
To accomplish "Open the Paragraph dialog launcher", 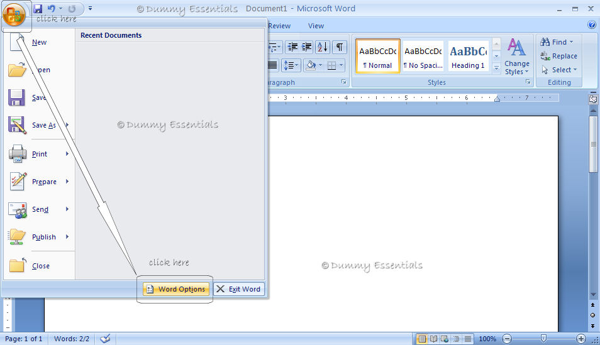I will coord(343,82).
